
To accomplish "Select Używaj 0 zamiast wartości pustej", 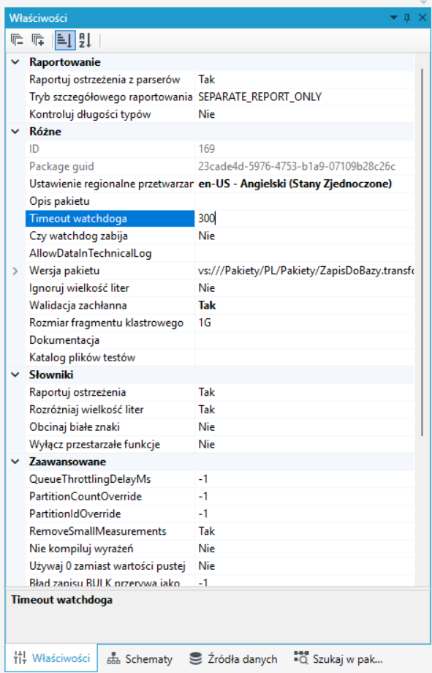I will [107, 566].
